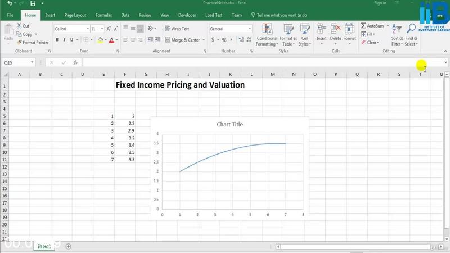
Task: Add a new sheet with the plus button
Action: (x=68, y=246)
